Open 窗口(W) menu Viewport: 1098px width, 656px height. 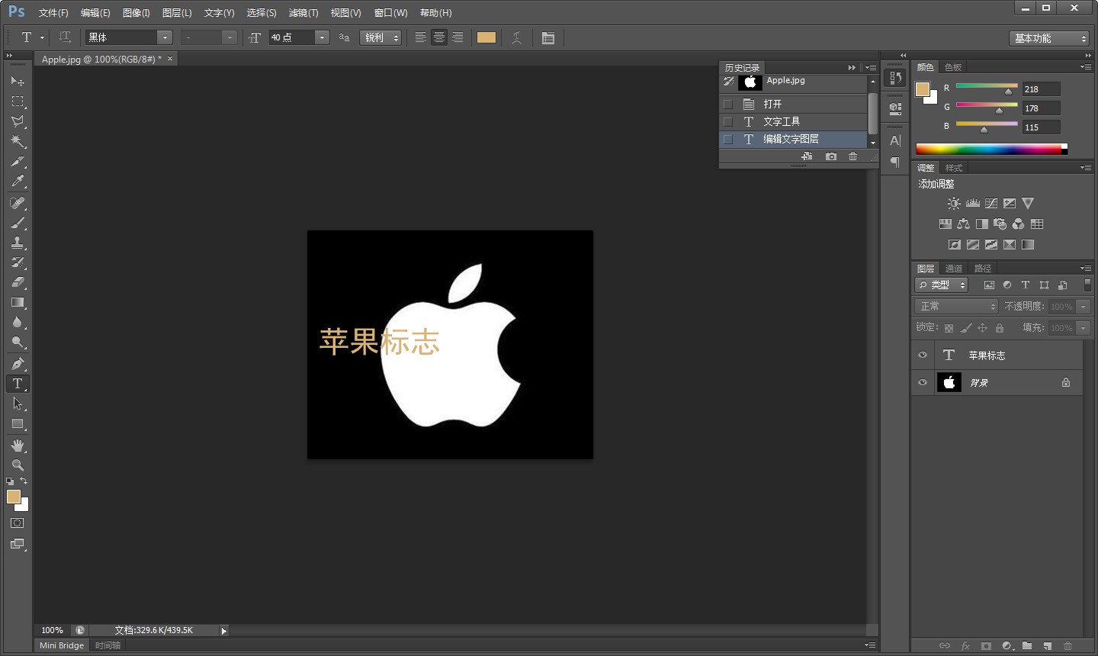(x=390, y=13)
